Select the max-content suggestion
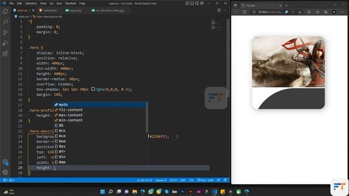 click(x=100, y=115)
